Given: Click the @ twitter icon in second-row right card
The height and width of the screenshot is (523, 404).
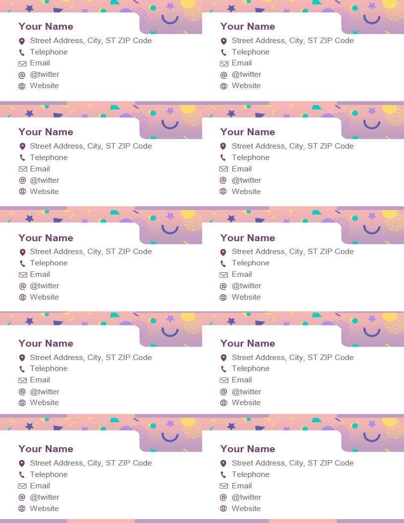Looking at the screenshot, I should click(223, 180).
